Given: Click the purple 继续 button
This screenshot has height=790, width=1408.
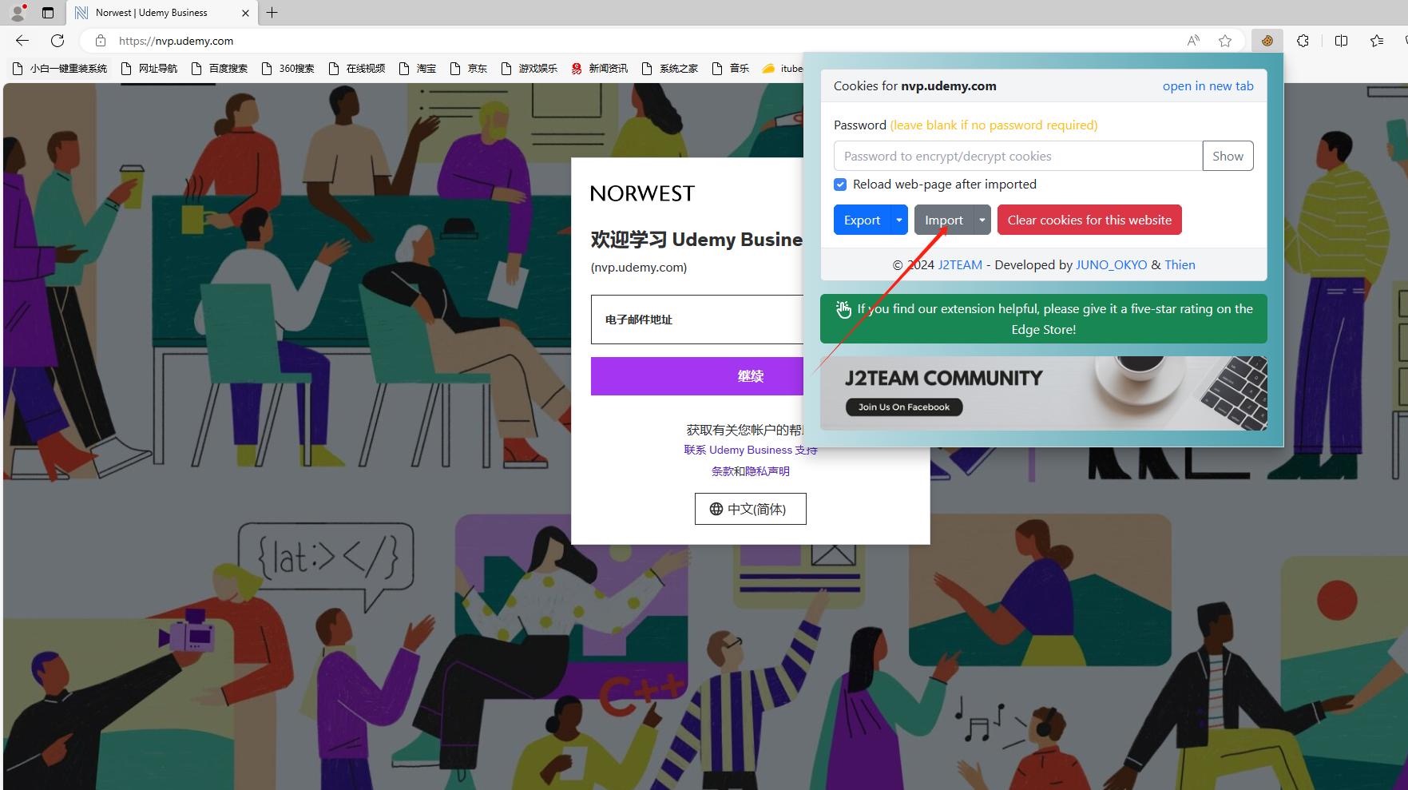Looking at the screenshot, I should tap(697, 376).
